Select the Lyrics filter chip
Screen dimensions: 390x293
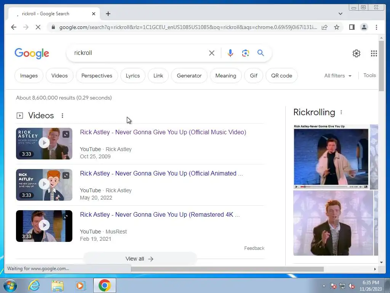pyautogui.click(x=133, y=76)
